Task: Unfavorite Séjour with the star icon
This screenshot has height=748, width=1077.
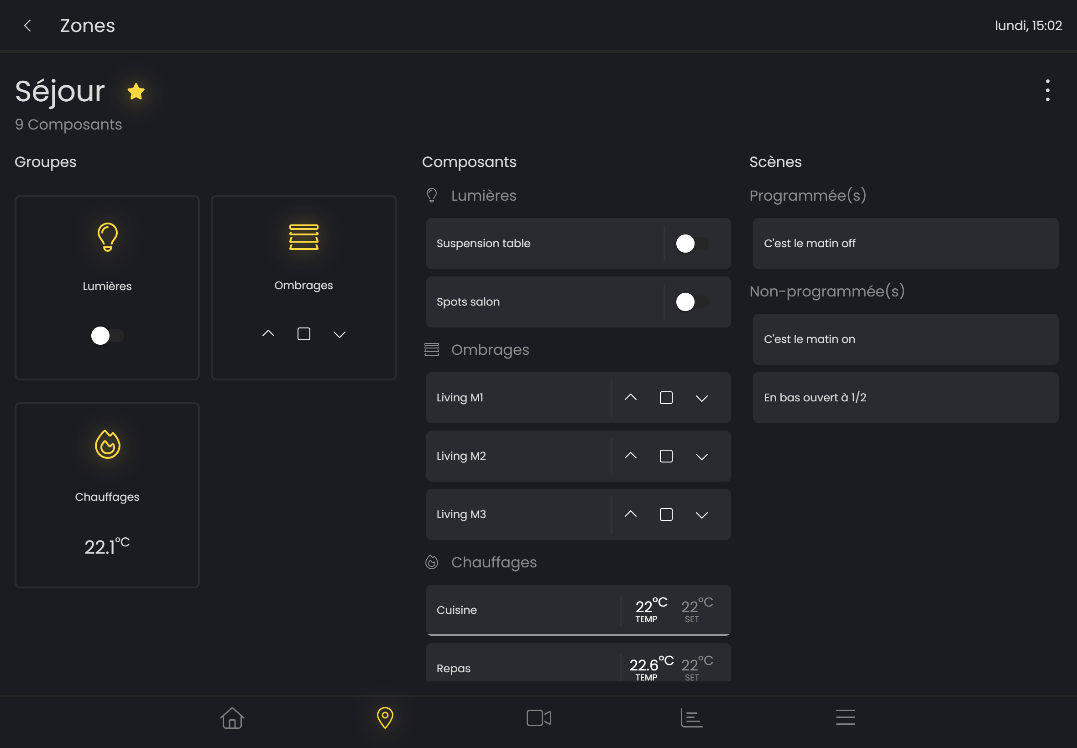Action: 136,91
